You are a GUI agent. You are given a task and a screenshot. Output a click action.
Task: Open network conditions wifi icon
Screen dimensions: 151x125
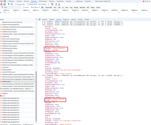(52, 4)
